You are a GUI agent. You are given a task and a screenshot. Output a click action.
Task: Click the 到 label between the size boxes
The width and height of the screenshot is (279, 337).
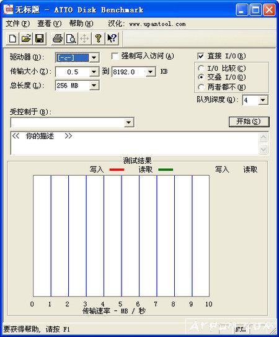(105, 71)
